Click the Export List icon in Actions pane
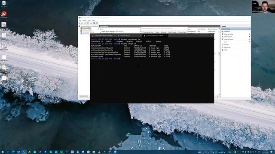This screenshot has width=275, height=154. click(x=223, y=47)
